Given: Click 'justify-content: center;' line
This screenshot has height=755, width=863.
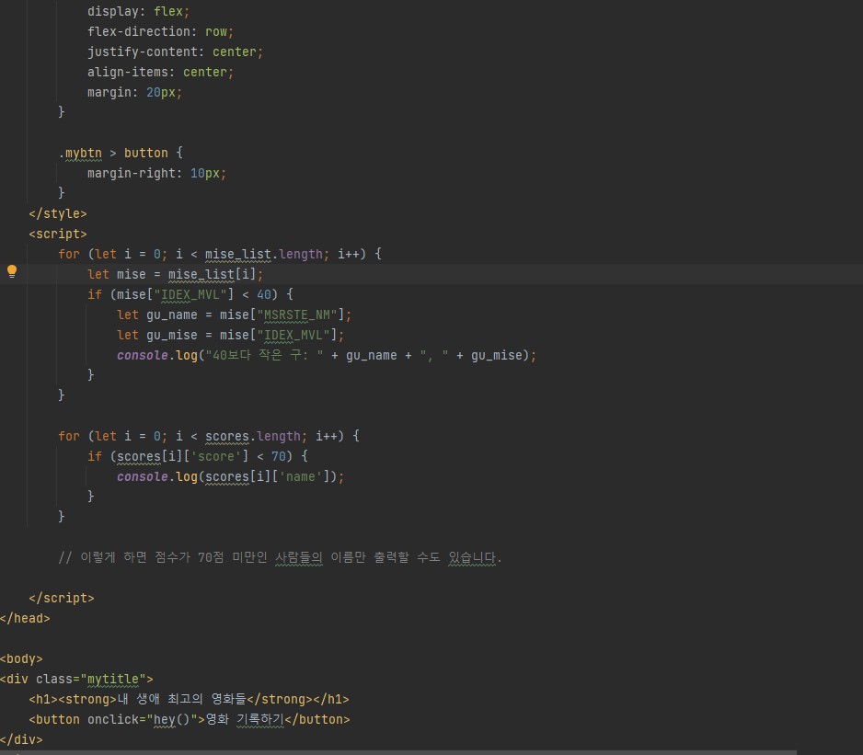Looking at the screenshot, I should pyautogui.click(x=175, y=52).
